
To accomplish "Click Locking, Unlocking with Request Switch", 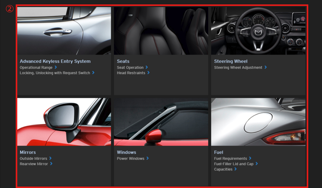I will click(x=55, y=73).
